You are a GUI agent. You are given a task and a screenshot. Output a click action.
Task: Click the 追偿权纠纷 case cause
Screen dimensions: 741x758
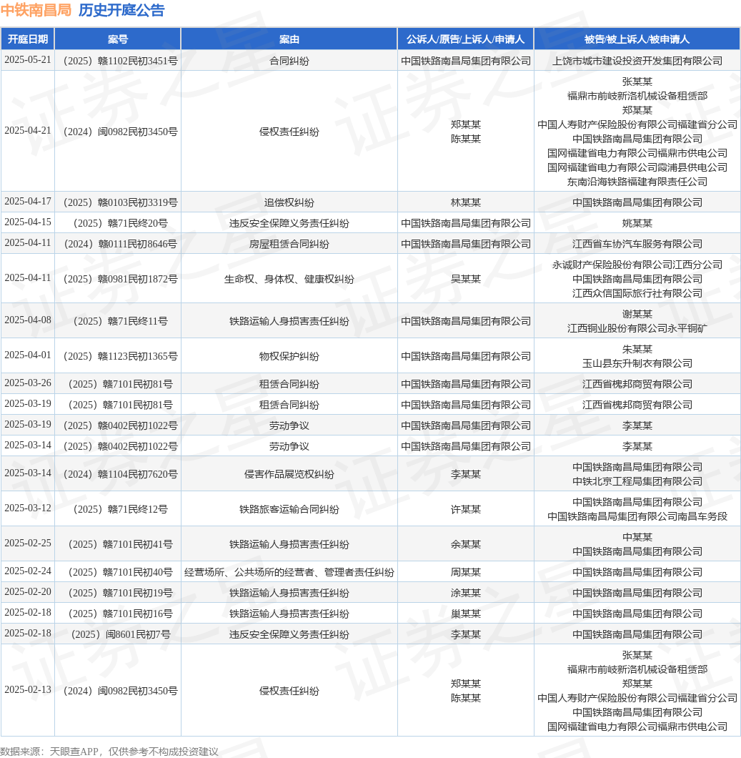289,202
